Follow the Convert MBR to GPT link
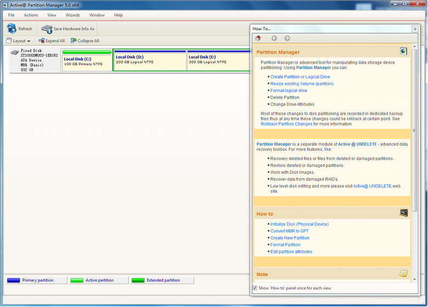Image resolution: width=428 pixels, height=307 pixels. [289, 231]
